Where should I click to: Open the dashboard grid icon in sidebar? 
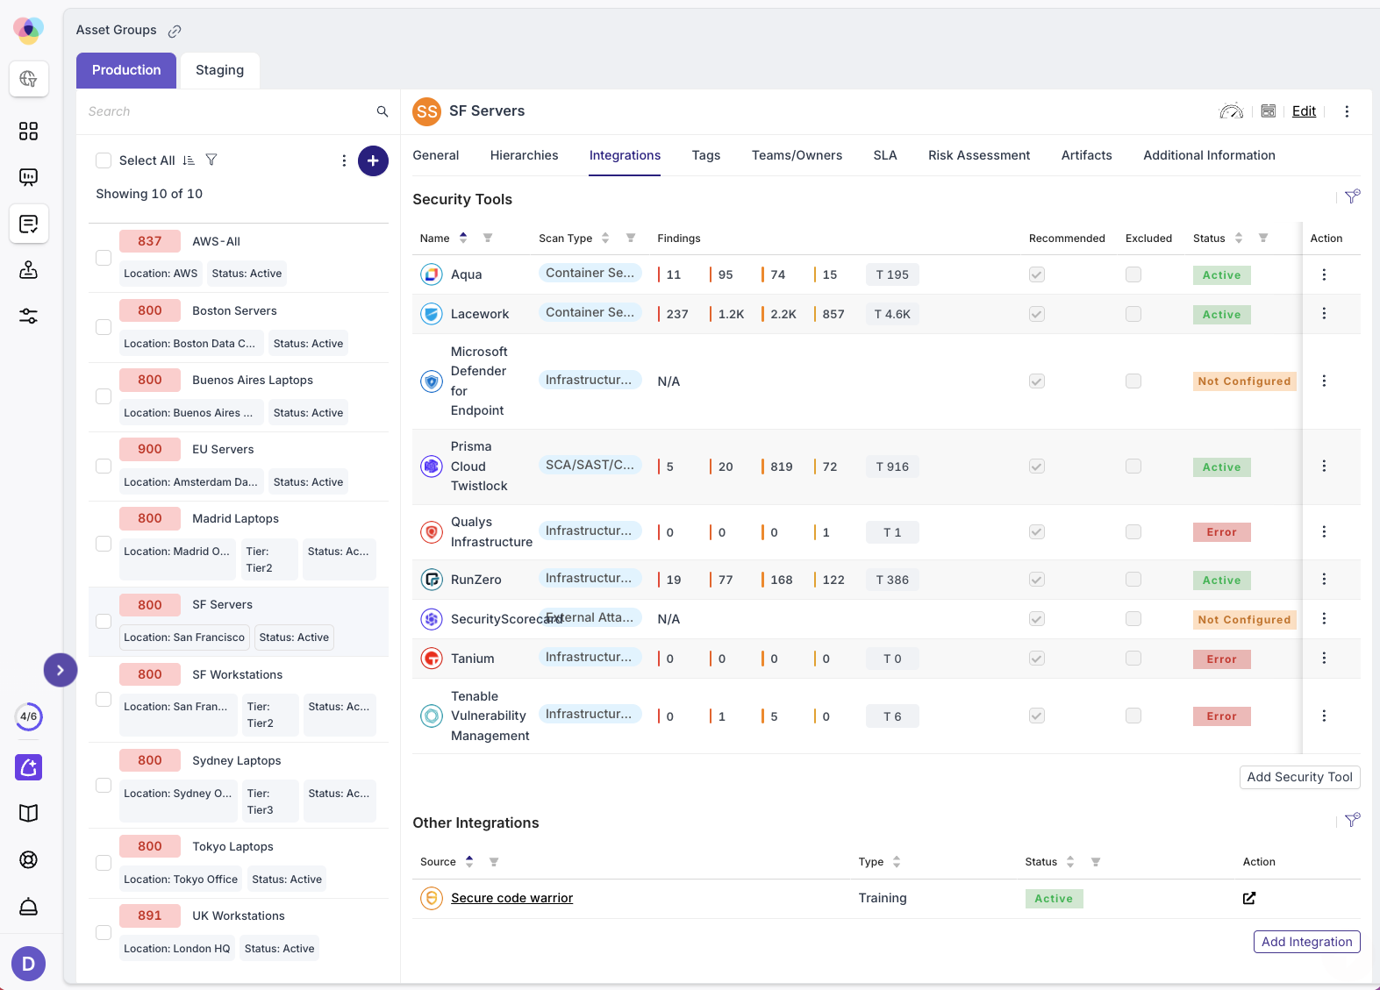coord(28,132)
